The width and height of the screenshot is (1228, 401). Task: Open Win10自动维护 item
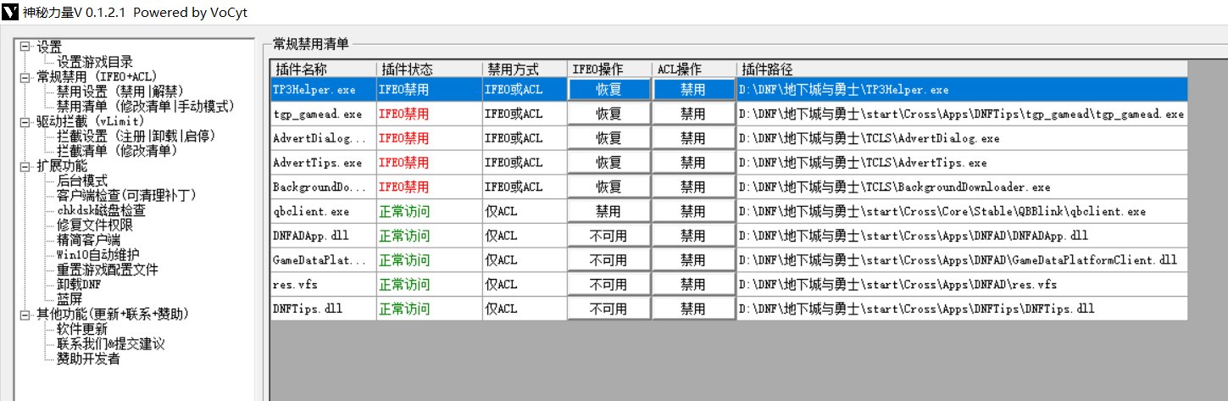[x=97, y=255]
